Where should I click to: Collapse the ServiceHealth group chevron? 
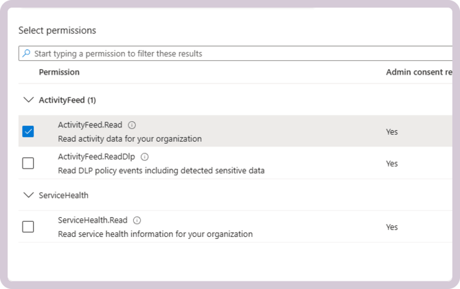[28, 195]
